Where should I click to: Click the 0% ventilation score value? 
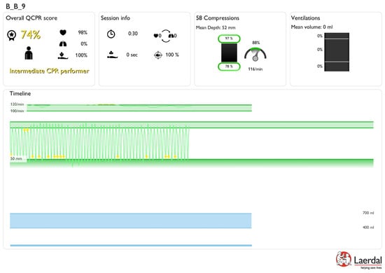coord(84,44)
